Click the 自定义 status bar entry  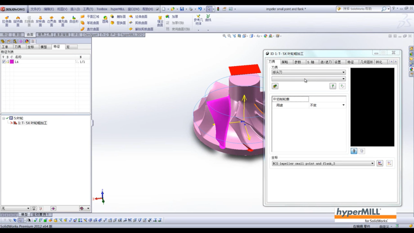(x=384, y=226)
